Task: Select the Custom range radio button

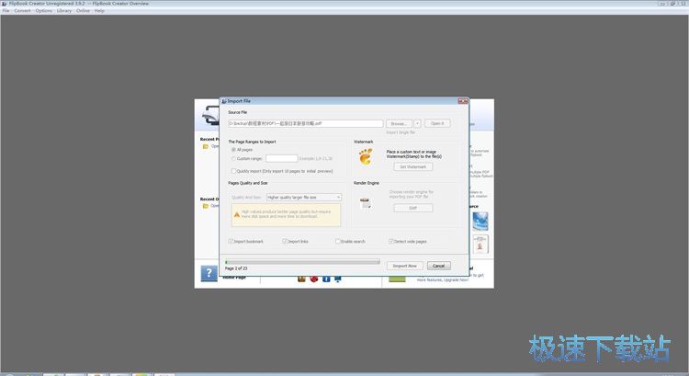Action: click(x=233, y=158)
